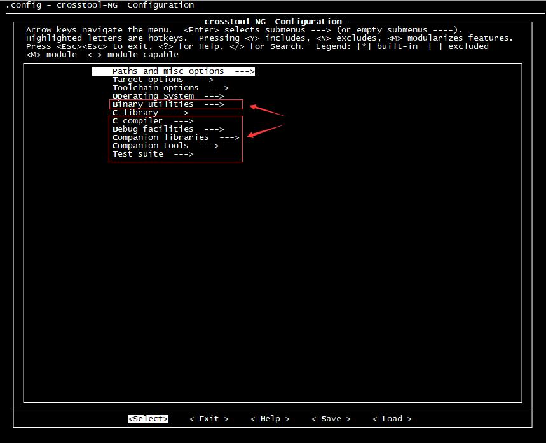The image size is (546, 443).
Task: Open Binary utilities submenu
Action: tap(168, 104)
